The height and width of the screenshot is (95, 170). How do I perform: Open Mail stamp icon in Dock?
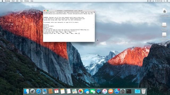click(44, 91)
